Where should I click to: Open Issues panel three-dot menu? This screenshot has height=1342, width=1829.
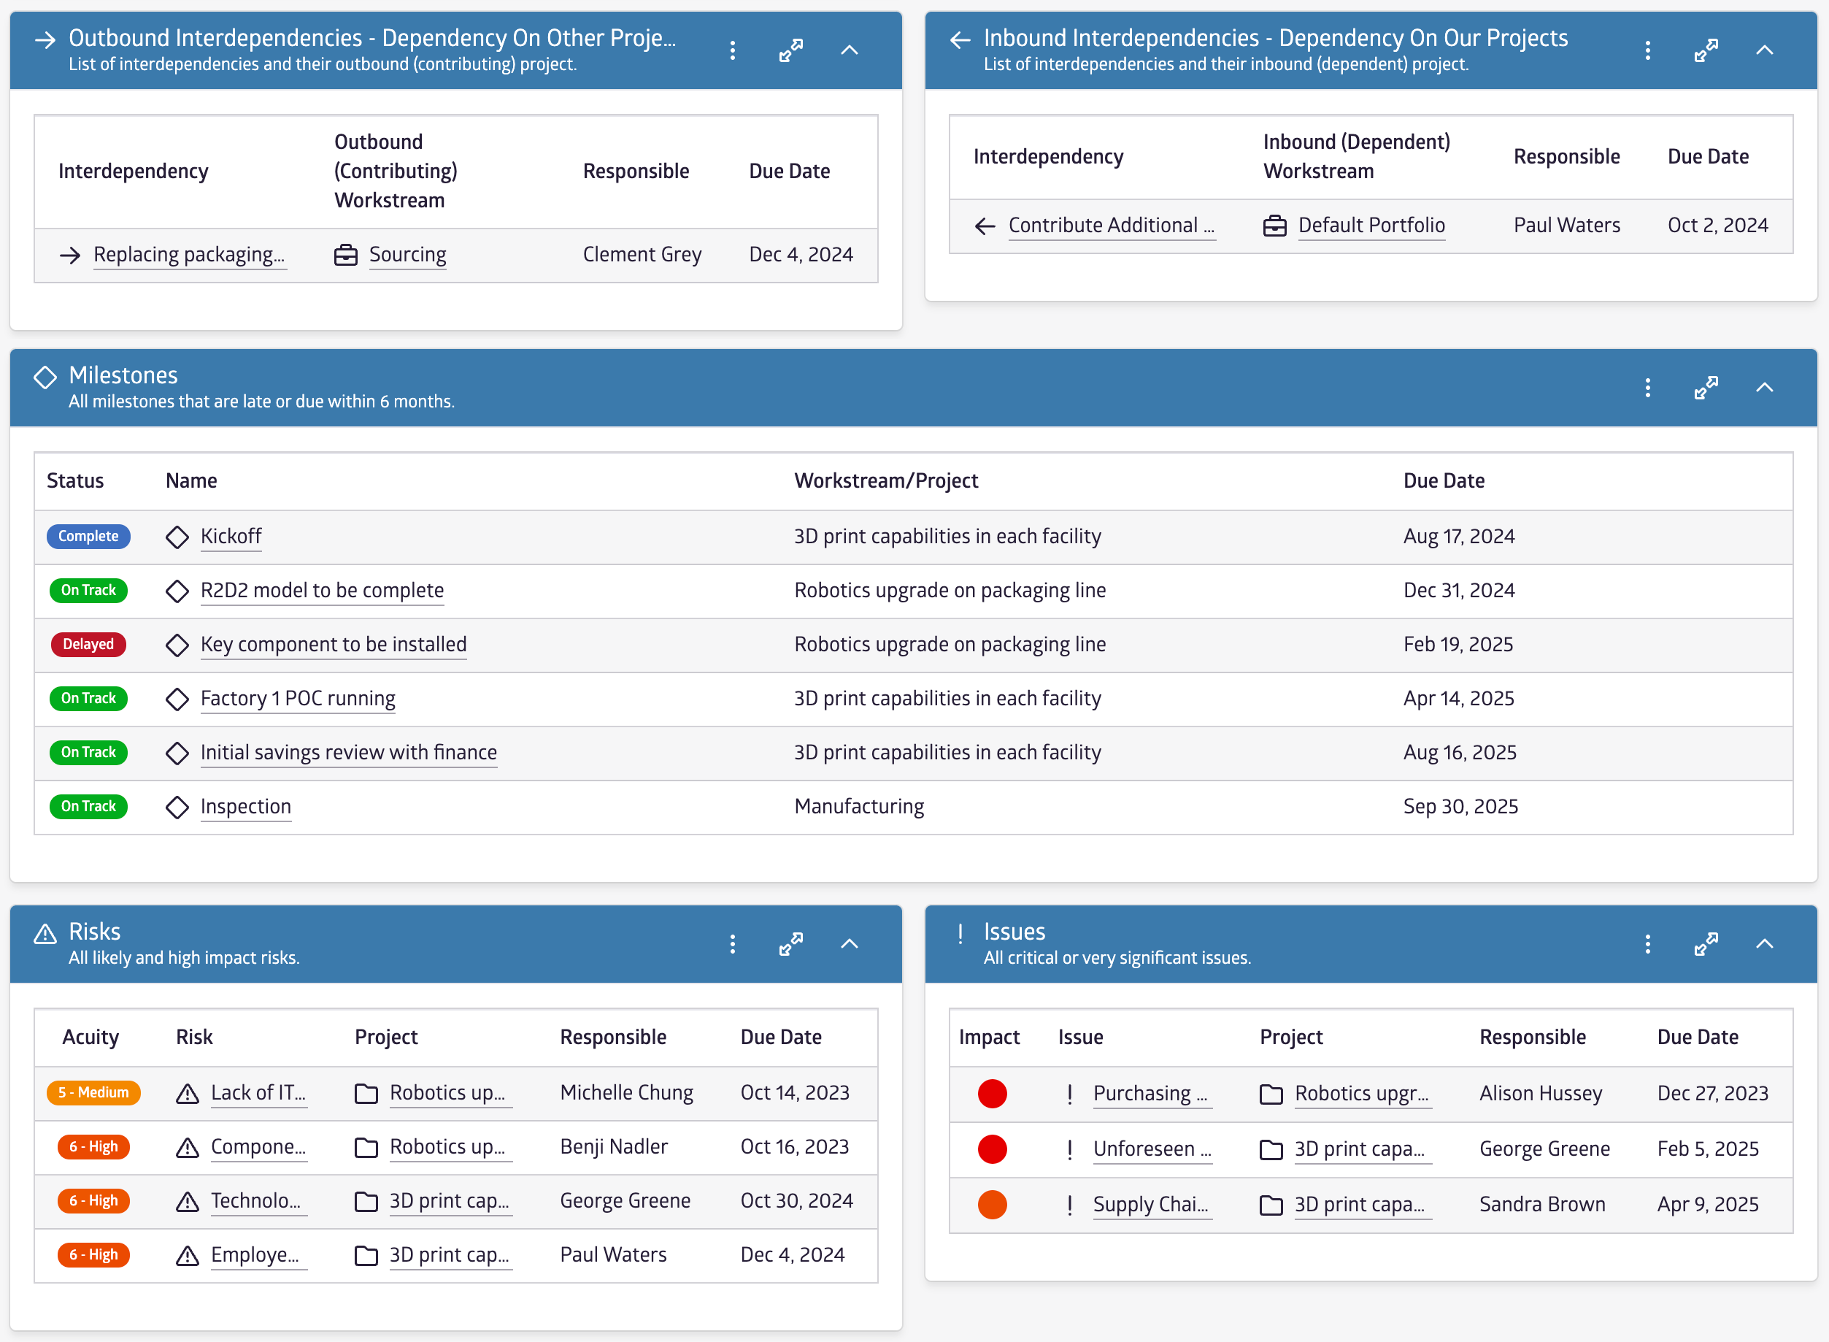(1647, 944)
